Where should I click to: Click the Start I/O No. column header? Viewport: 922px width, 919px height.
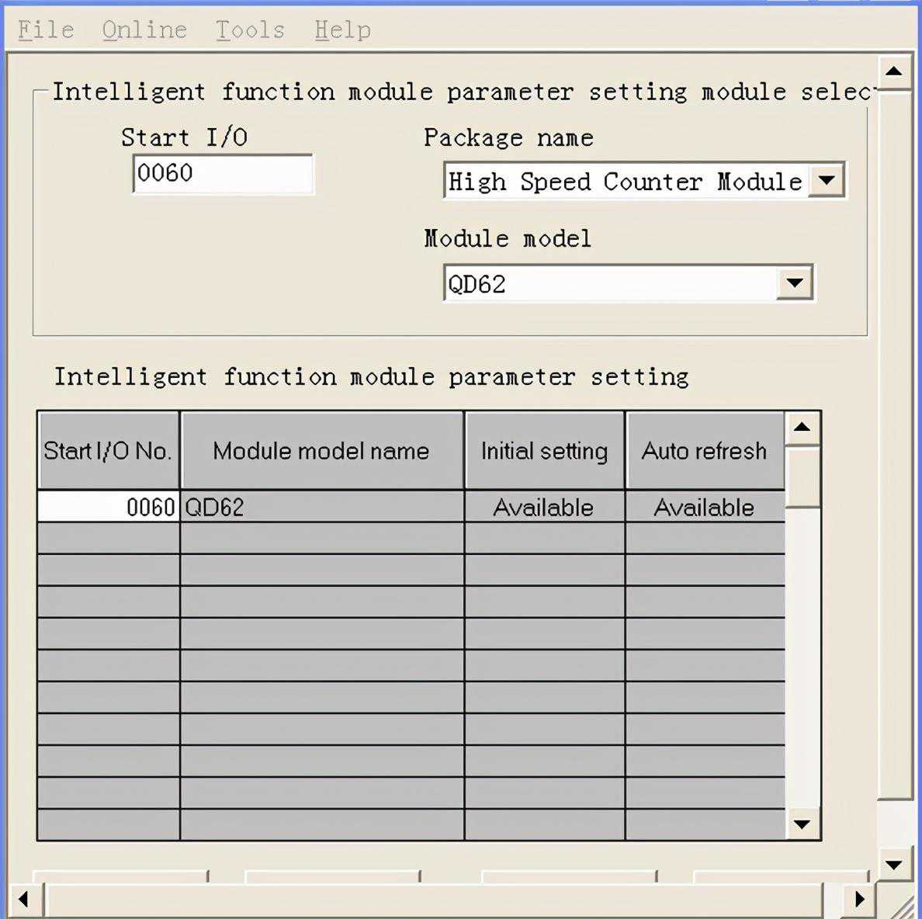tap(108, 451)
